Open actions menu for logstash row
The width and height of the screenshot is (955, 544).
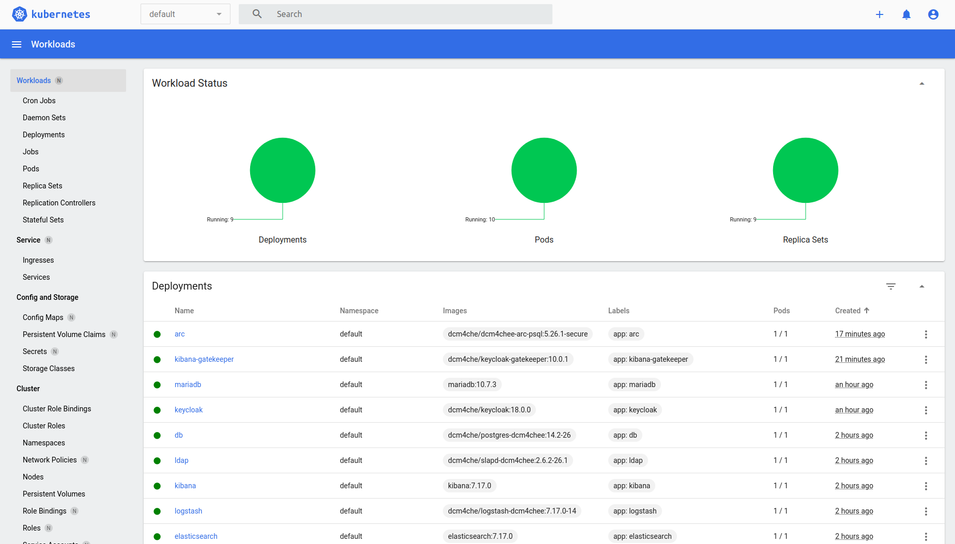pos(926,511)
